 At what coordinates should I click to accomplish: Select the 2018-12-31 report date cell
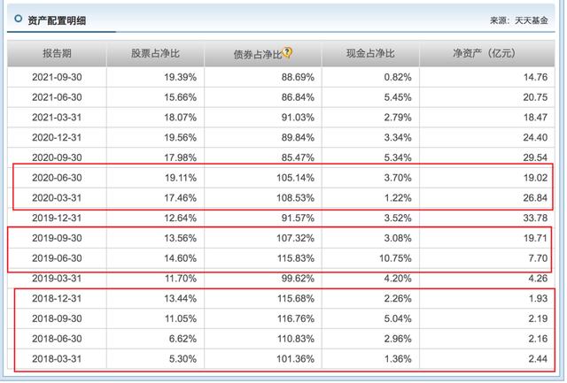57,299
